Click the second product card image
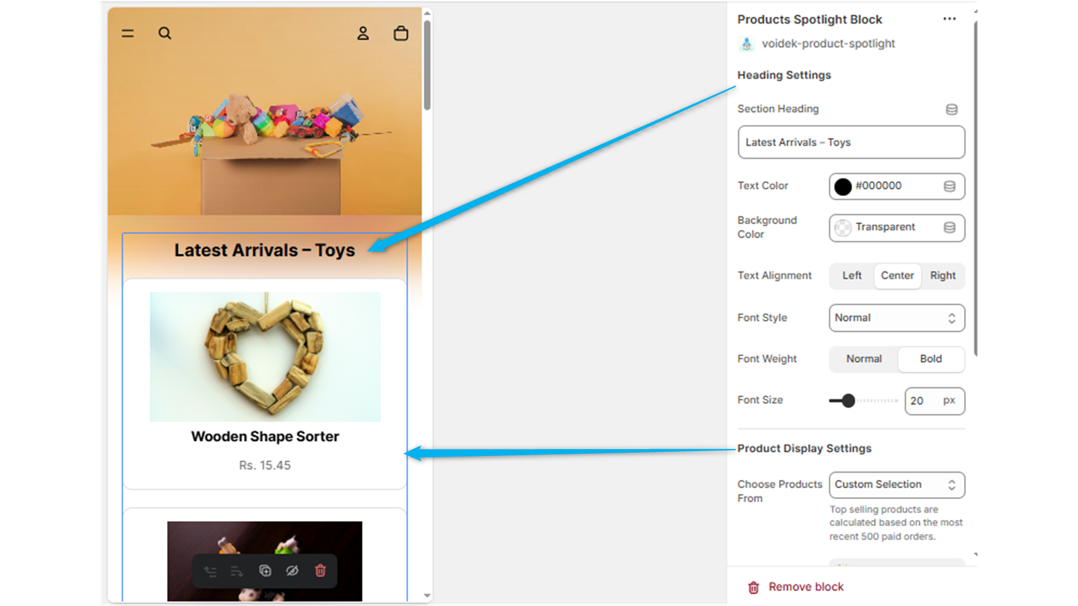1078x606 pixels. (265, 561)
